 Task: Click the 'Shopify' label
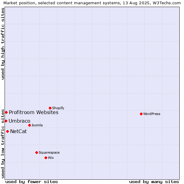click(58, 108)
